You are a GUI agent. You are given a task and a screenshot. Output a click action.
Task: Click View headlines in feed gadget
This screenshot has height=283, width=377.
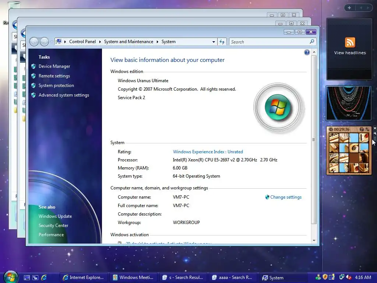tap(350, 53)
